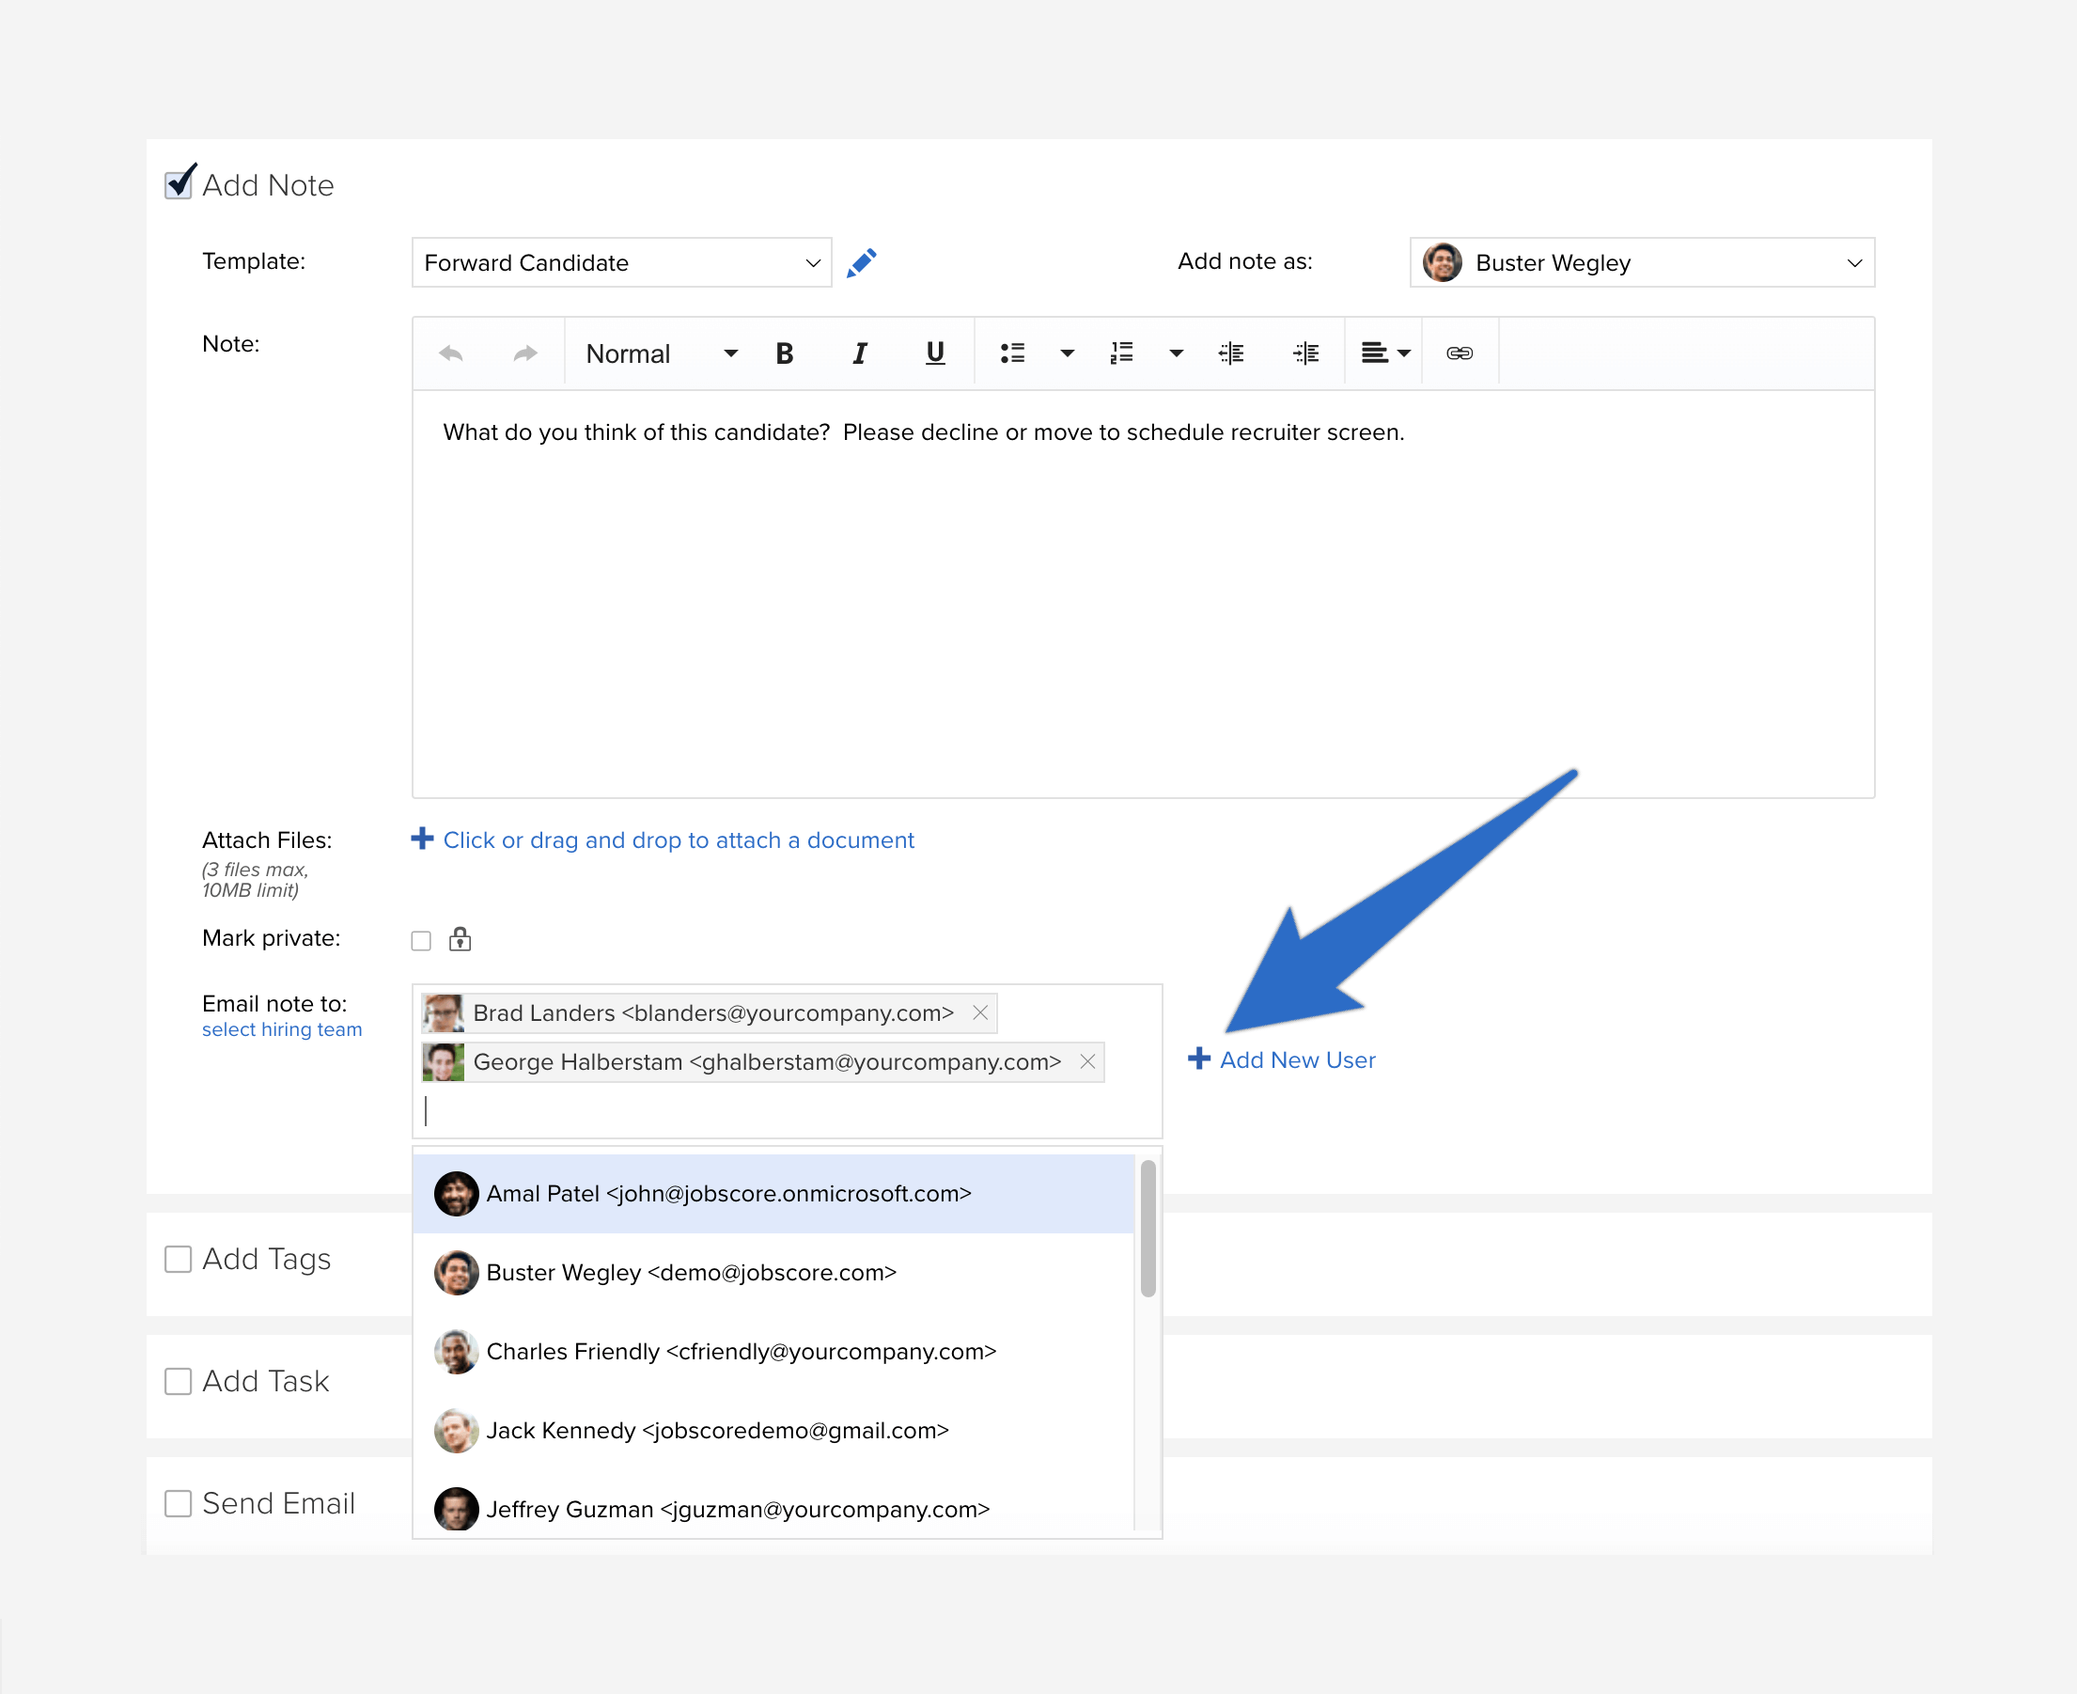Remove Brad Landers from email recipients
The image size is (2077, 1694).
point(980,1012)
